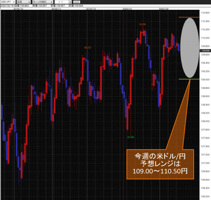Click the 109.727 high price label
Image resolution: width=211 pixels, height=200 pixels.
coord(88,48)
